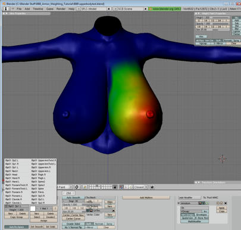The width and height of the screenshot is (241, 230).
Task: Open the Render menu
Action: tap(61, 9)
